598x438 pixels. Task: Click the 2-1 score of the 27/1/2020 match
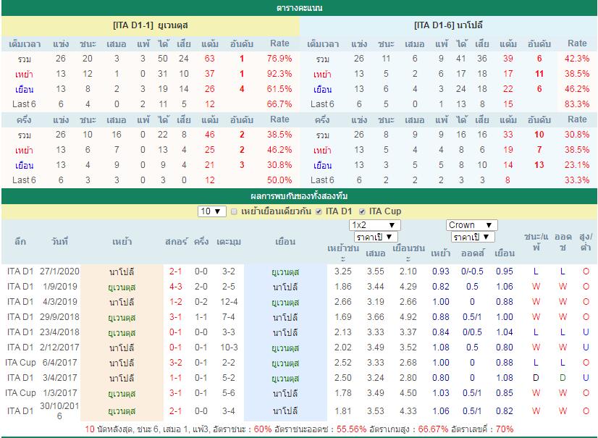click(x=175, y=271)
